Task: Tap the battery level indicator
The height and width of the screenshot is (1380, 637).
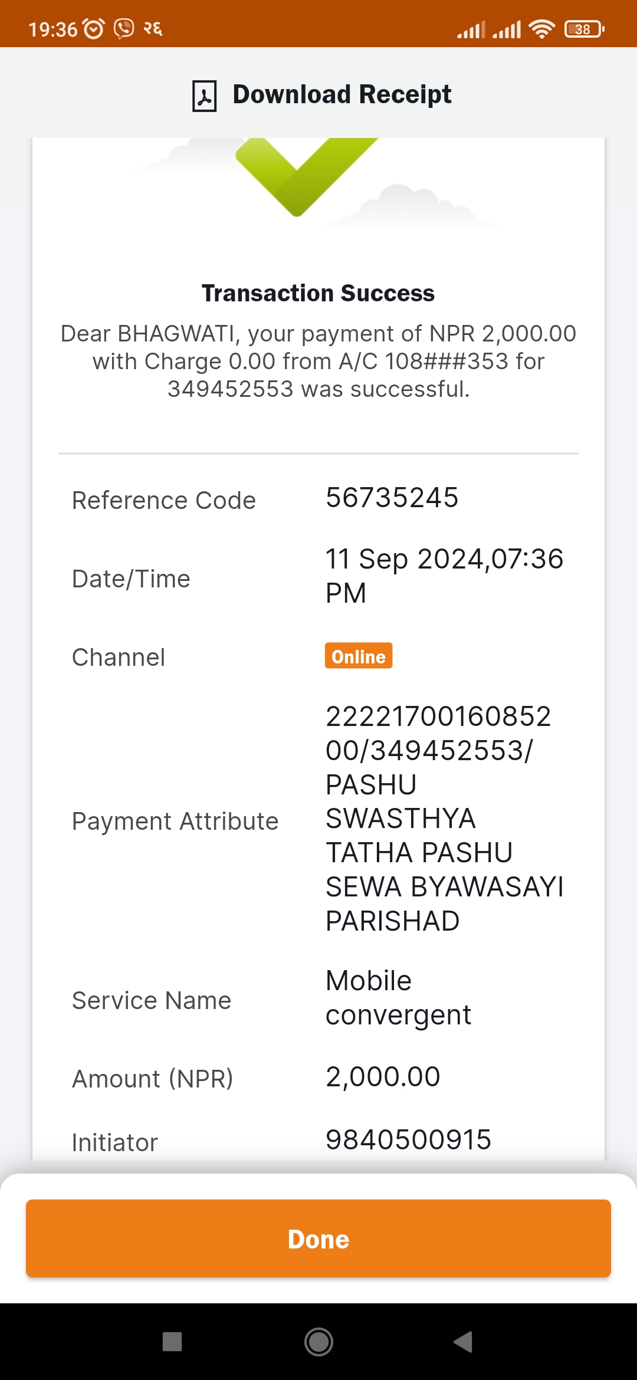Action: pos(584,29)
